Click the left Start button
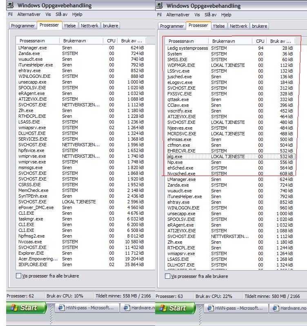The width and height of the screenshot is (307, 326). pos(26,308)
